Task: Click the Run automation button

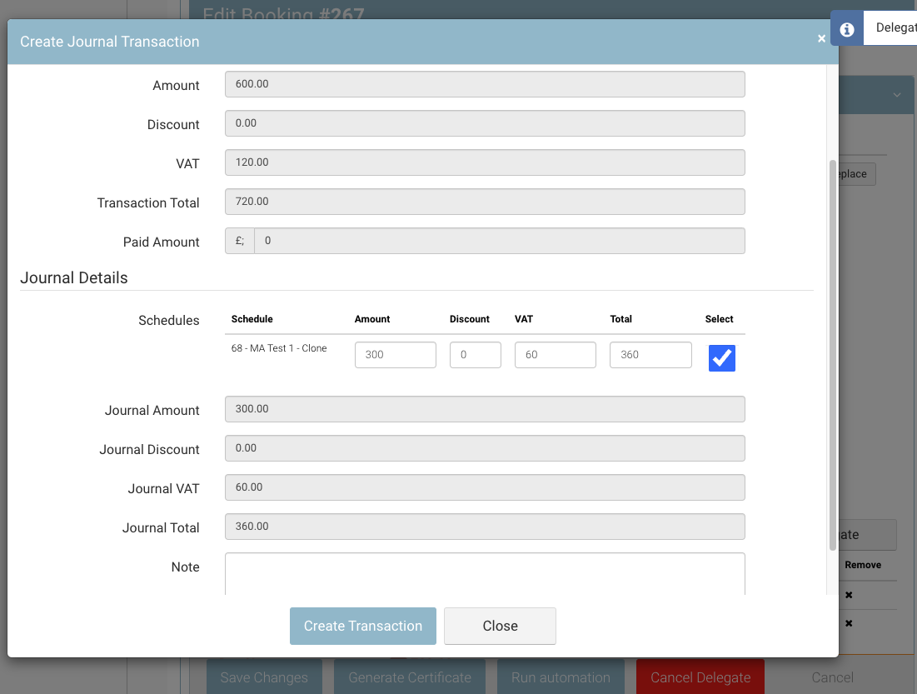Action: pyautogui.click(x=561, y=677)
